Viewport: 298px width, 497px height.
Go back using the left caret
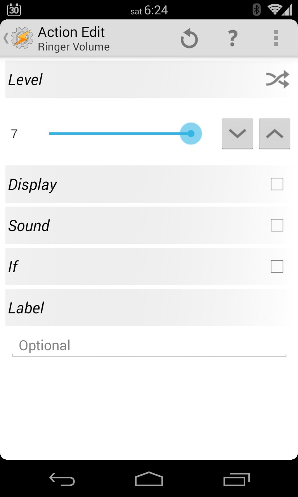pos(6,38)
